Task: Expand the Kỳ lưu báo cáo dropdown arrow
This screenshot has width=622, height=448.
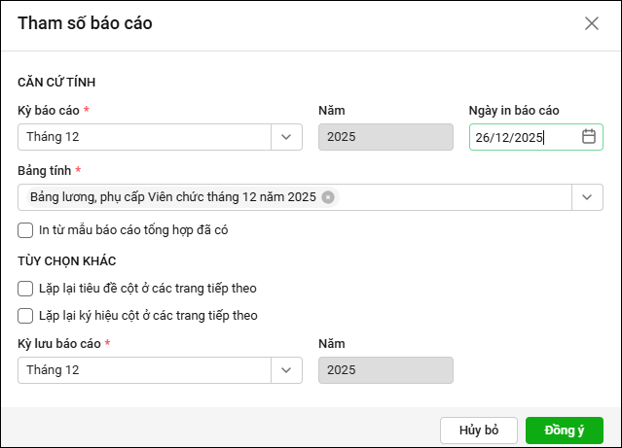Action: [285, 370]
